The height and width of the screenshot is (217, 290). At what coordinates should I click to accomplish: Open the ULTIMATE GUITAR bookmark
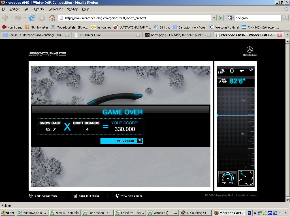tap(133, 27)
